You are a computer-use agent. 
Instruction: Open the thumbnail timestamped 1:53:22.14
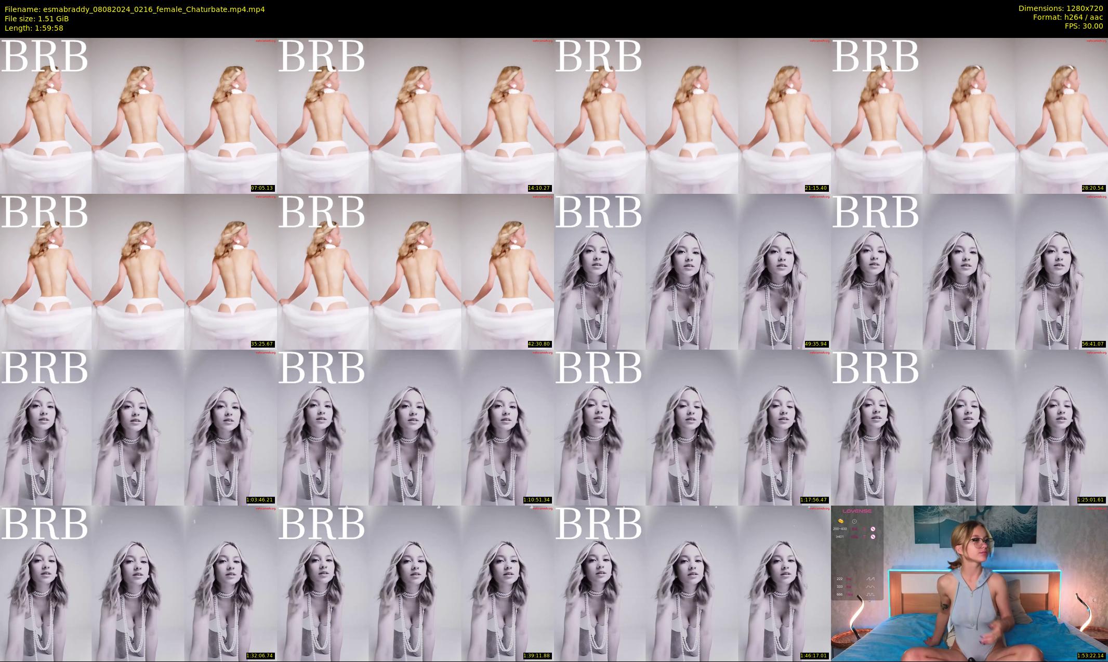(969, 583)
